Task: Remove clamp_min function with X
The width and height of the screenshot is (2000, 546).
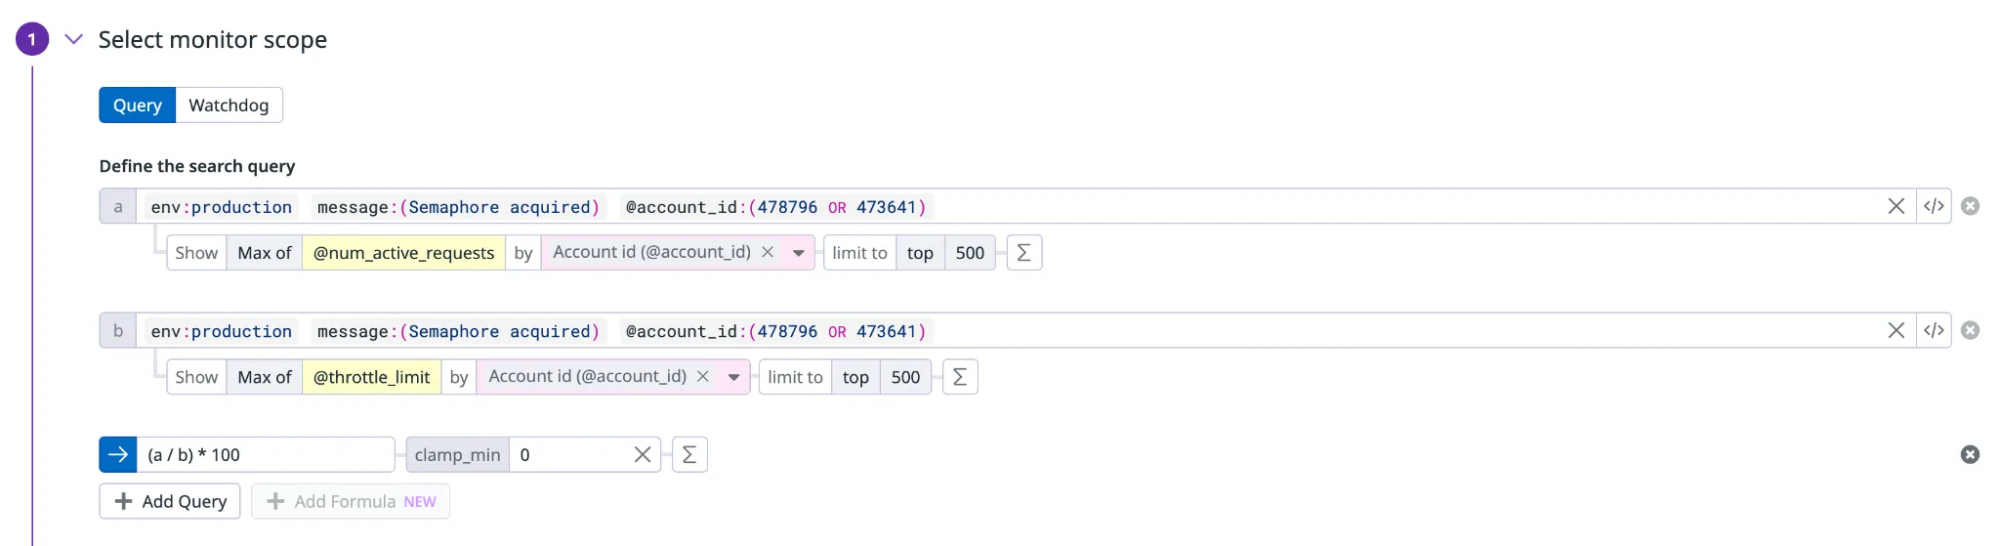Action: pos(642,455)
